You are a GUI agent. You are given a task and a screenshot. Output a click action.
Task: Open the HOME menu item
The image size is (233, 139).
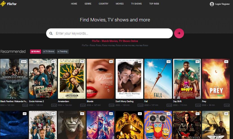[74, 4]
